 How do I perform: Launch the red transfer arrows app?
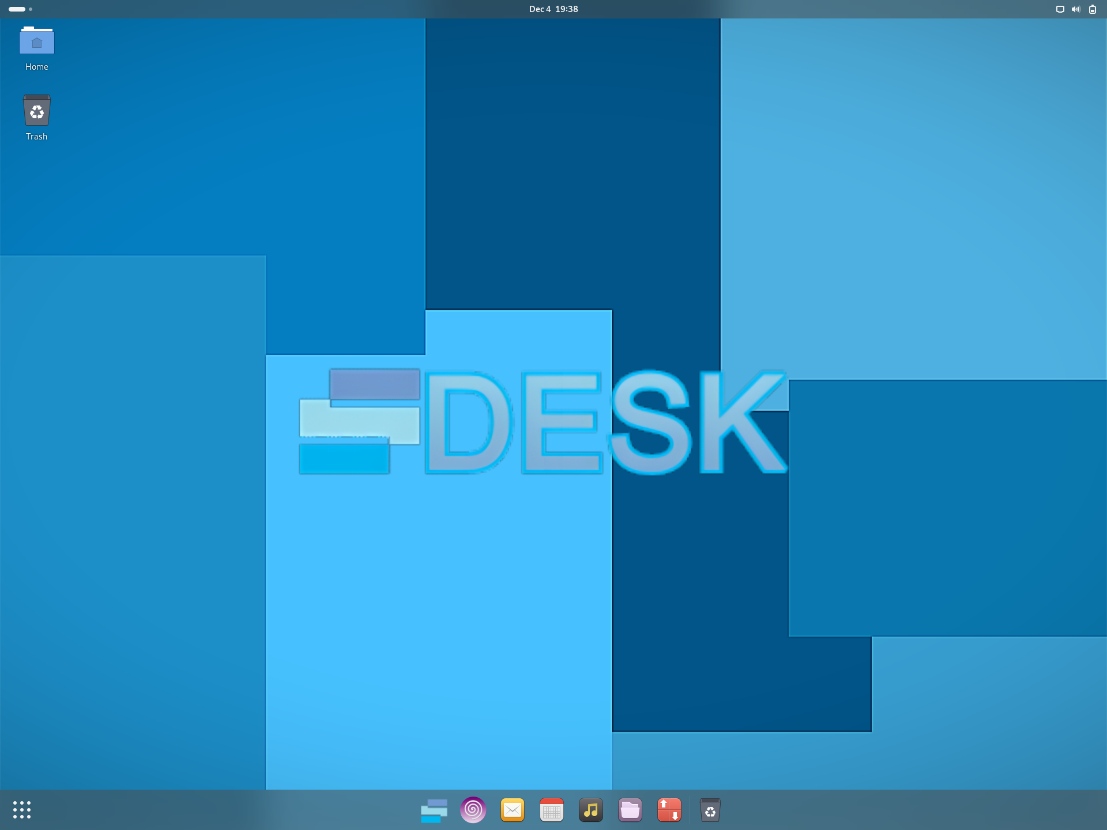tap(669, 810)
